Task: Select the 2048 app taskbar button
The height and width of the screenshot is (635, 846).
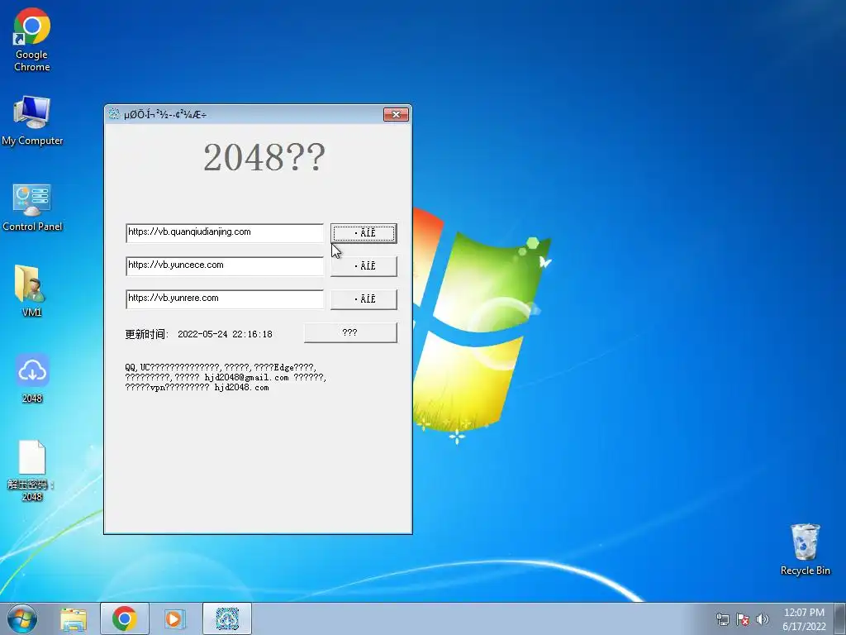Action: coord(227,618)
